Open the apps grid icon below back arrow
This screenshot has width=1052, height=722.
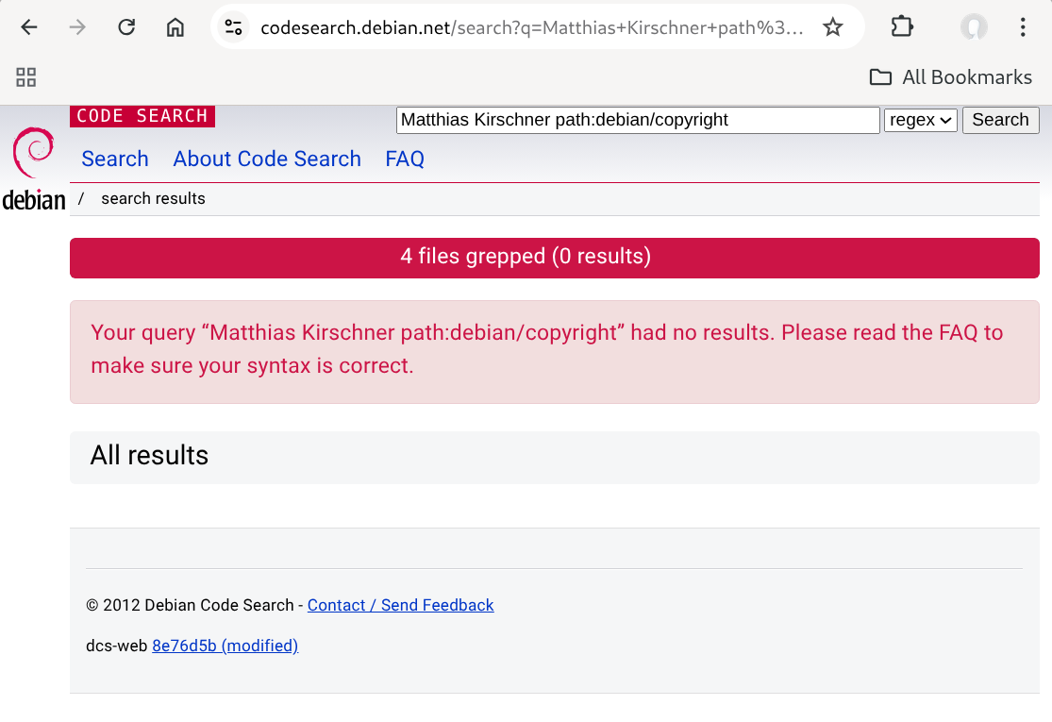click(25, 76)
